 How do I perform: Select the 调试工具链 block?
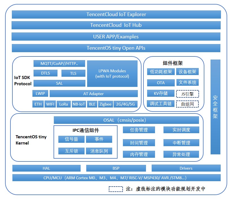click(x=161, y=104)
